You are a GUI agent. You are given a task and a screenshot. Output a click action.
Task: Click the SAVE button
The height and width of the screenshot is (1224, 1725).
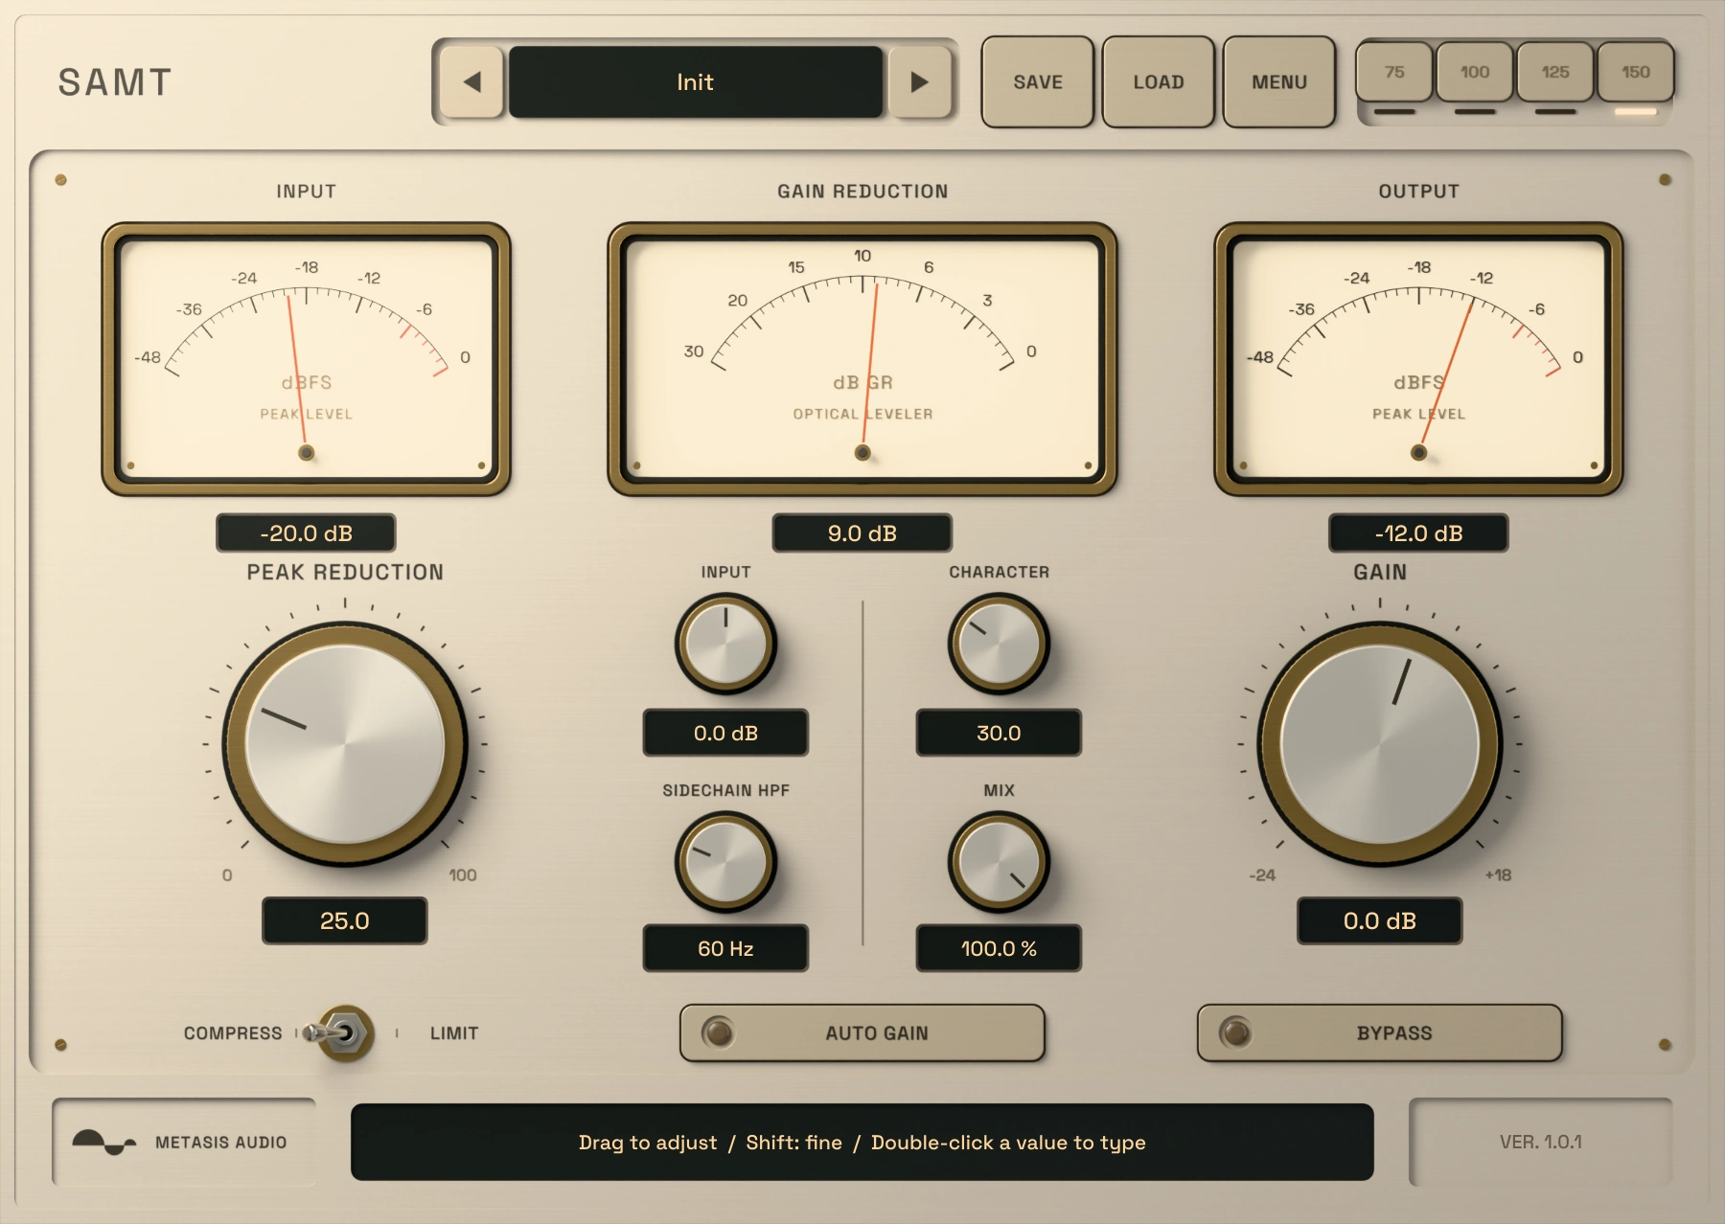(1038, 82)
